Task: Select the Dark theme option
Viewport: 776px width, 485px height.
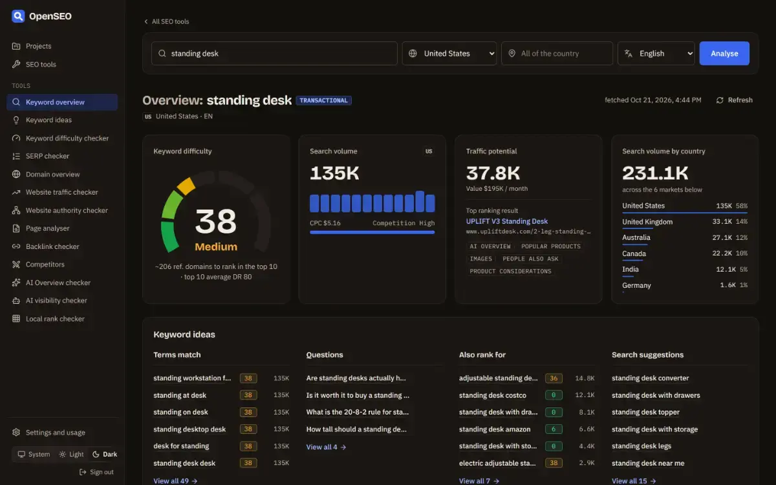Action: click(x=105, y=454)
